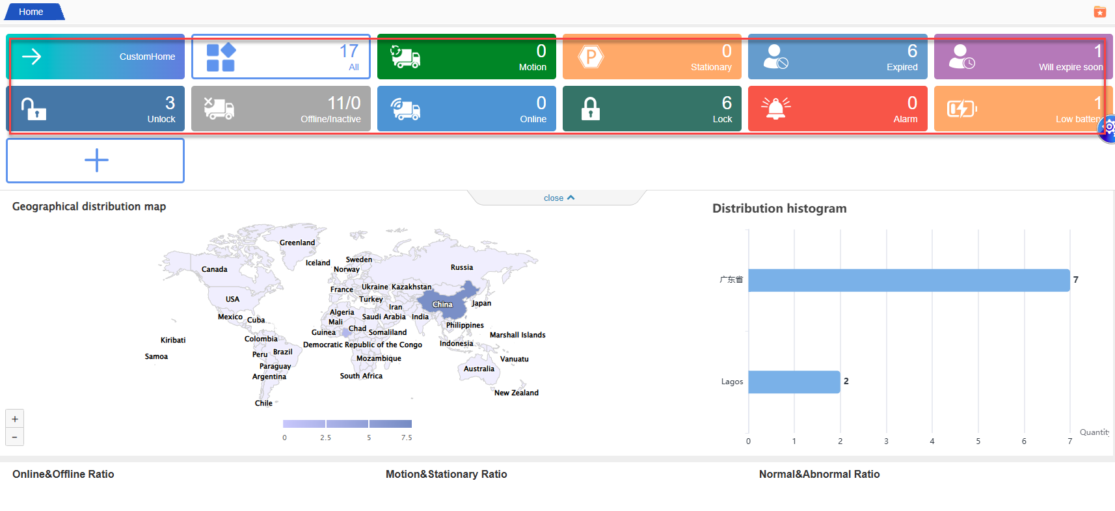Viewport: 1115px width, 511px height.
Task: Click the CustomHome arrow icon
Action: [32, 57]
